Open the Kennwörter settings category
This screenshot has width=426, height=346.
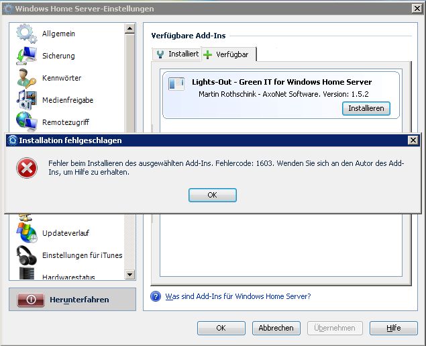62,78
